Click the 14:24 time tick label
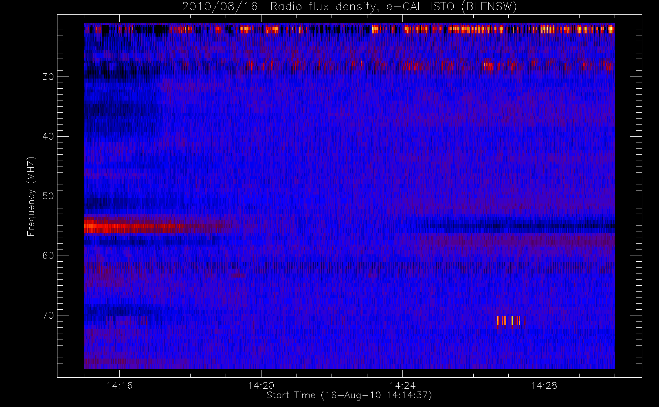Viewport: 659px width, 407px height. coord(402,385)
